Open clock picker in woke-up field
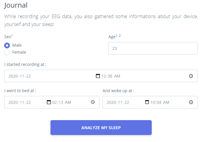Viewport: 206px width, 142px height. coord(191,102)
